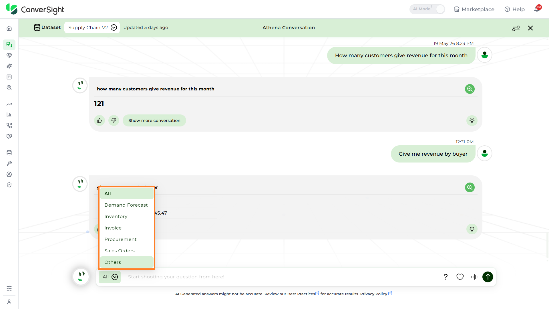This screenshot has height=309, width=549.
Task: Close the Athena Conversation panel
Action: [530, 28]
